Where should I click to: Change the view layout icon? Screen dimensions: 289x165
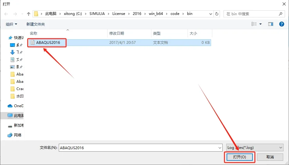254,24
